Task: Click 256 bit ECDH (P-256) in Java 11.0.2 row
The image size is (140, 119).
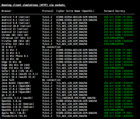Action: (118, 86)
